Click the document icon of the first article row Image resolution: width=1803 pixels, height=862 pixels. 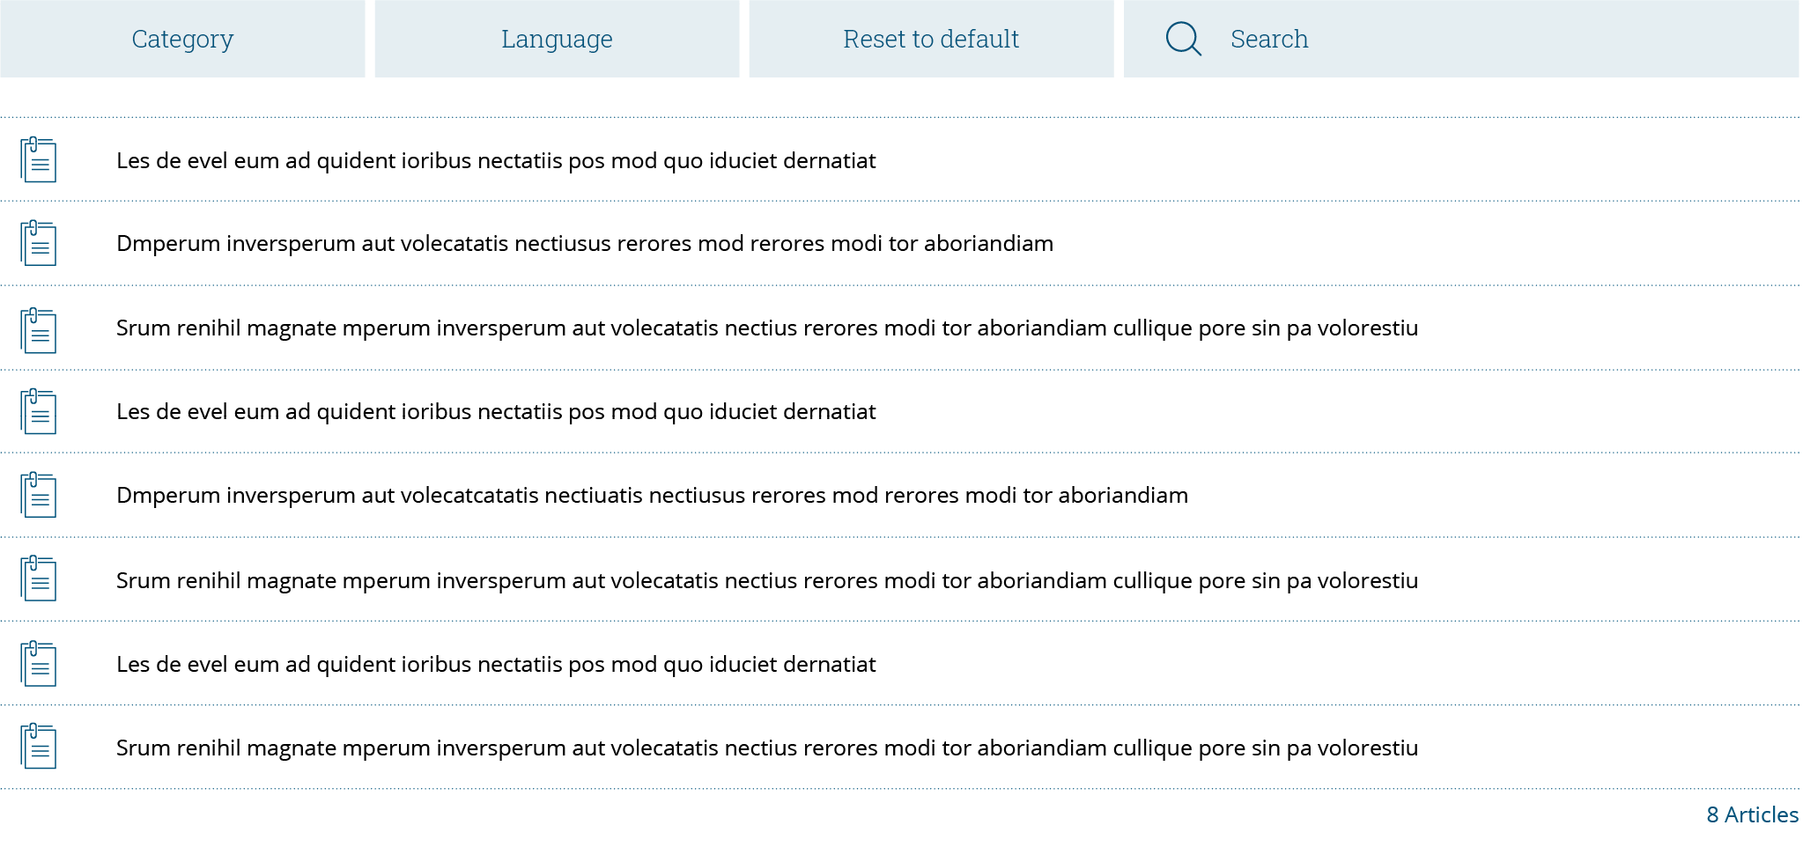[39, 160]
